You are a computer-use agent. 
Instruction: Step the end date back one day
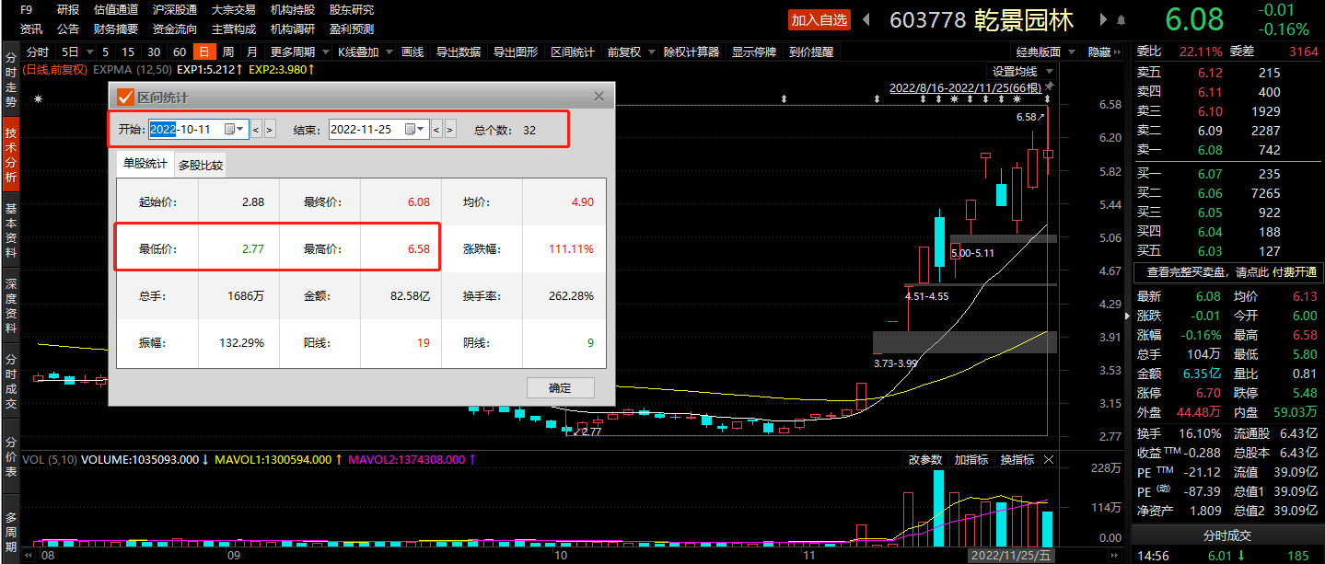[x=436, y=130]
